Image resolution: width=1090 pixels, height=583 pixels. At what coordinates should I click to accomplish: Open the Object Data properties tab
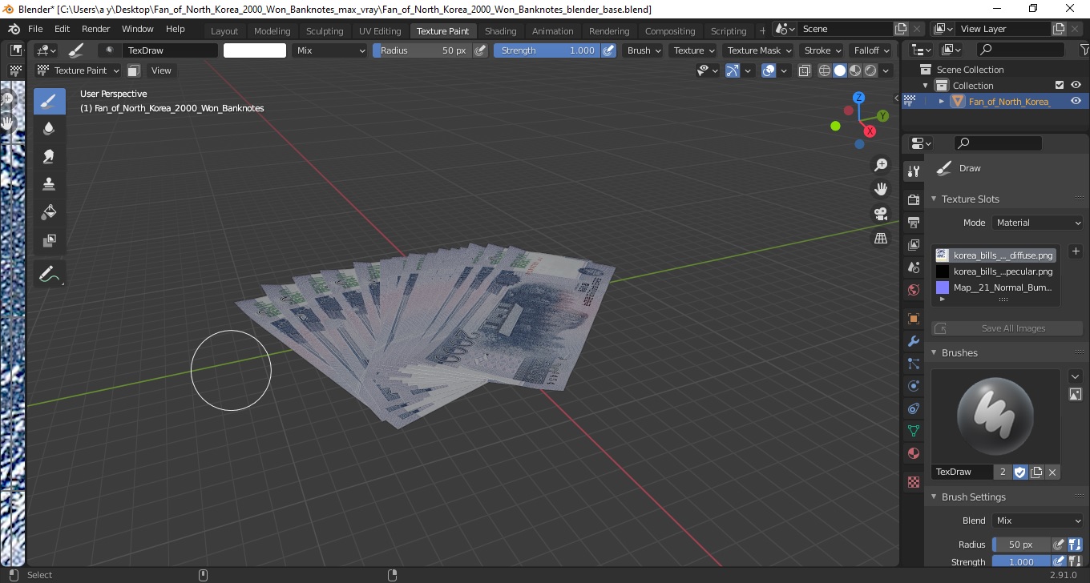click(x=913, y=431)
